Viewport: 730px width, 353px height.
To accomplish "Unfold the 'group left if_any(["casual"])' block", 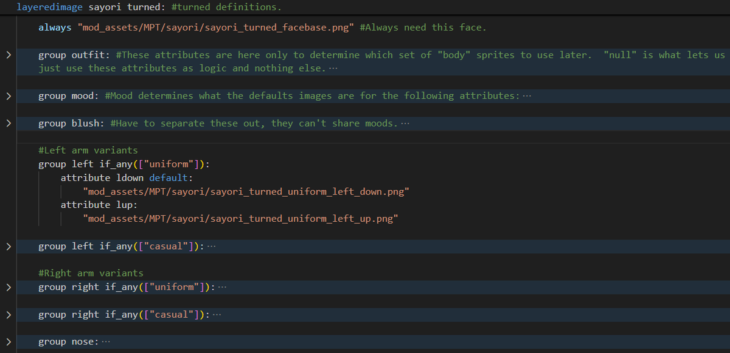I will (8, 246).
